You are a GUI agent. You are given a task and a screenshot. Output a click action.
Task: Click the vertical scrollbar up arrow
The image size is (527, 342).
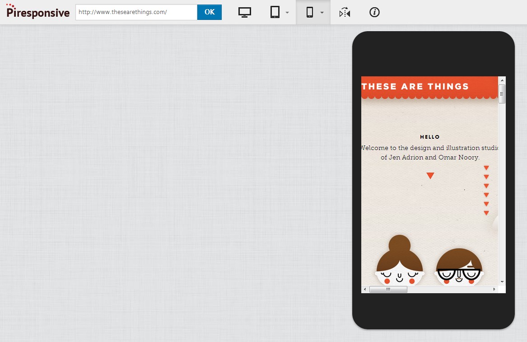(502, 80)
